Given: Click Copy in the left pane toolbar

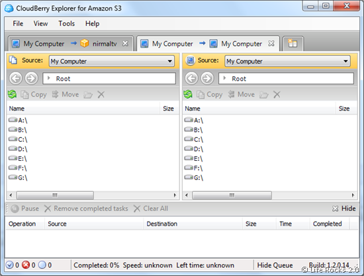Looking at the screenshot, I should 34,95.
